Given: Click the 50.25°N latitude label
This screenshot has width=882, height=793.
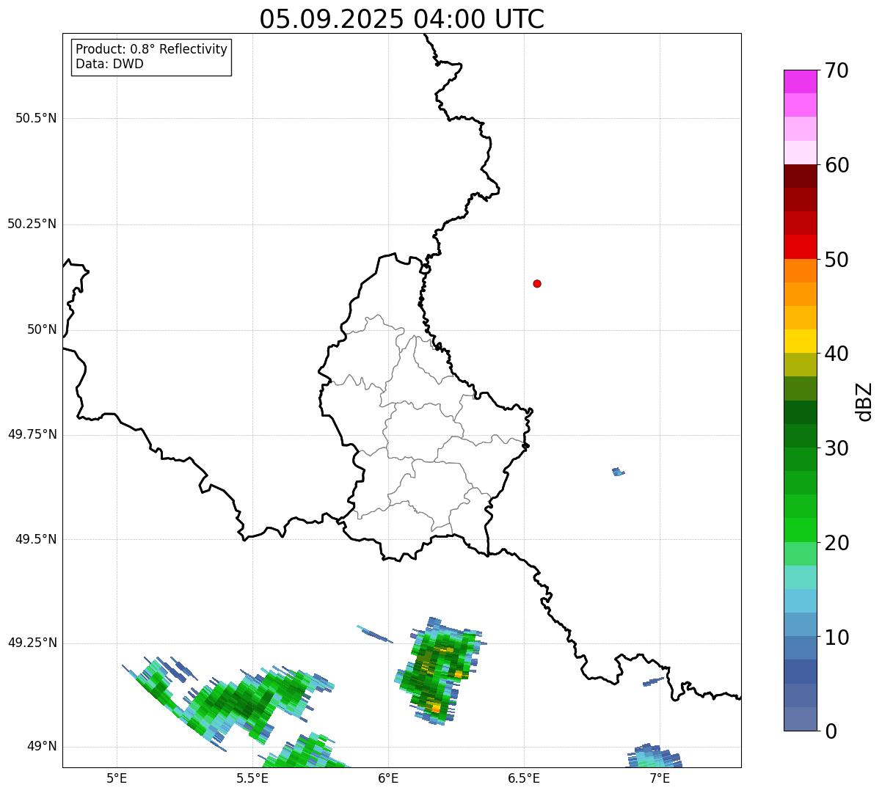Looking at the screenshot, I should coord(32,224).
